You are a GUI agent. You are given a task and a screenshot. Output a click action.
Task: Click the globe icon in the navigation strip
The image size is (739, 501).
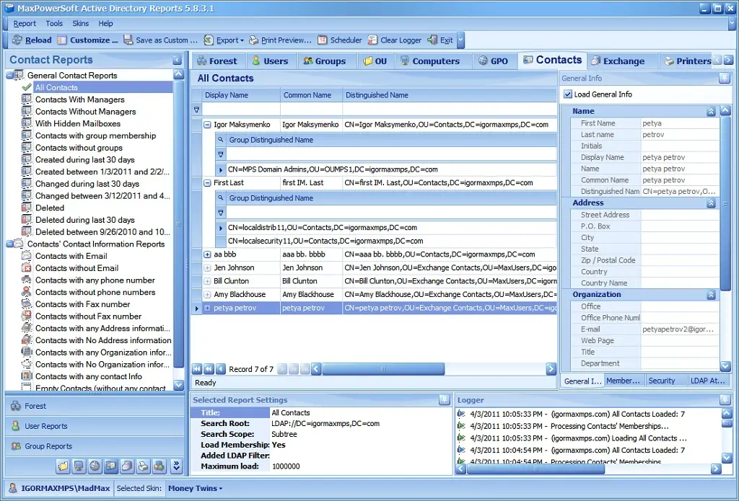coord(95,466)
